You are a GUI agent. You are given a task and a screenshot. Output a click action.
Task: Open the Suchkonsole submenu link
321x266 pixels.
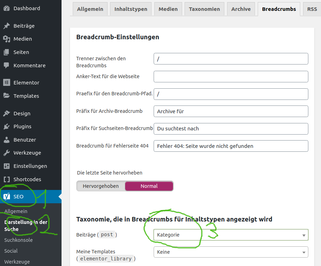coord(18,240)
